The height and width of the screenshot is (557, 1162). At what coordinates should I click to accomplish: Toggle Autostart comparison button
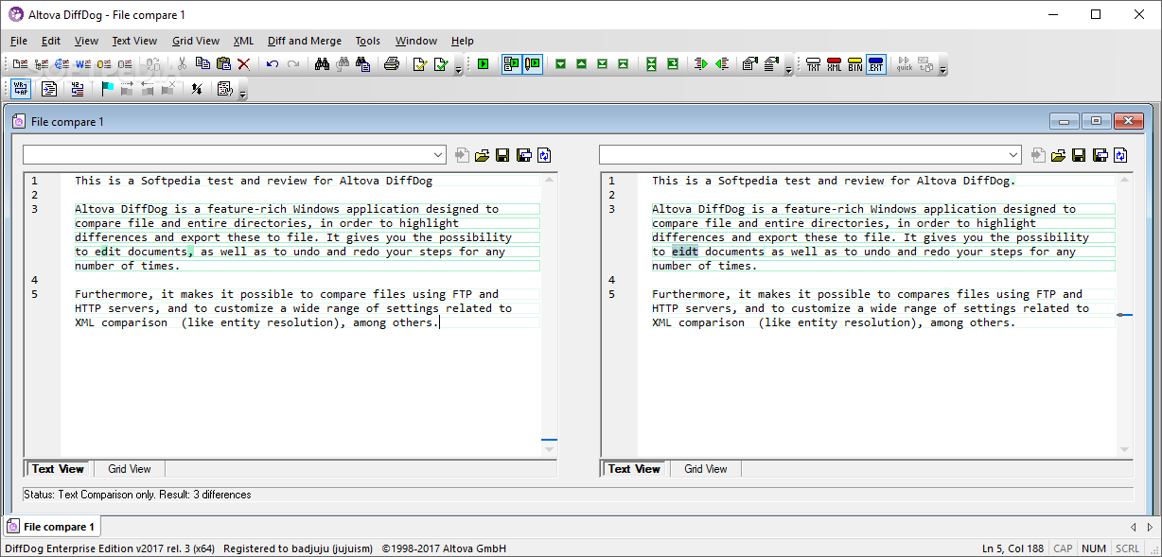(x=512, y=64)
